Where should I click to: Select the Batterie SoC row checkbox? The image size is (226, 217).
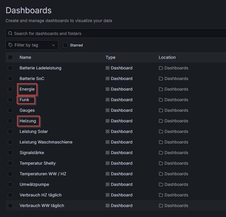10,79
